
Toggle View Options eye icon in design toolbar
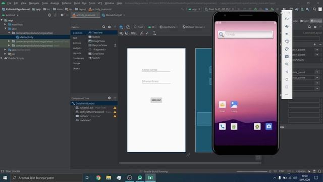(121, 33)
